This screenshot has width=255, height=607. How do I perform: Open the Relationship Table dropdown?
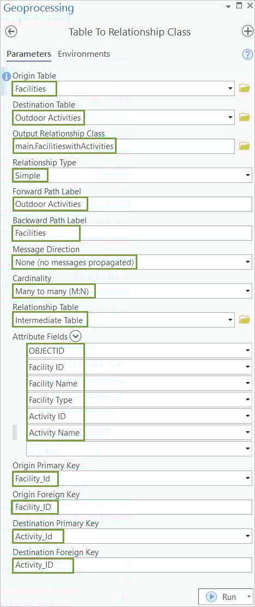(x=230, y=320)
